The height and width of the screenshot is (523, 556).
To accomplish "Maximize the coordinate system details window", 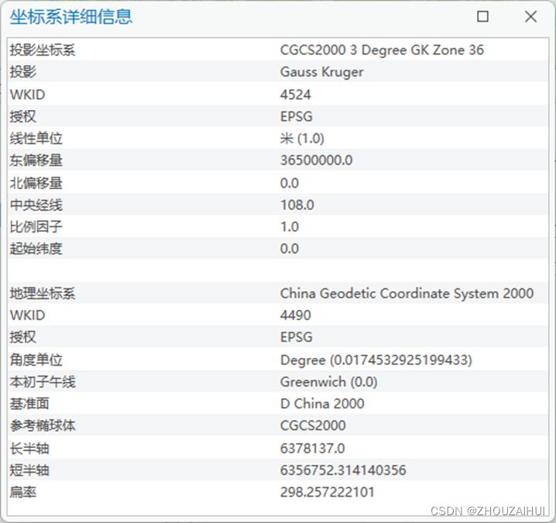I will [482, 16].
